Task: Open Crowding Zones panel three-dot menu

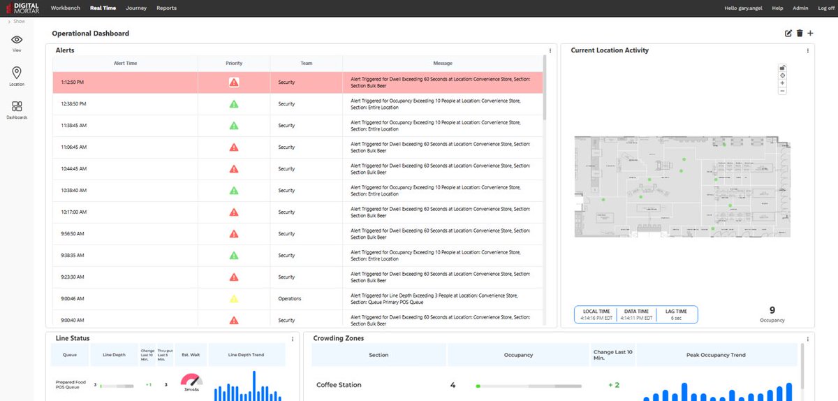Action: click(x=808, y=339)
